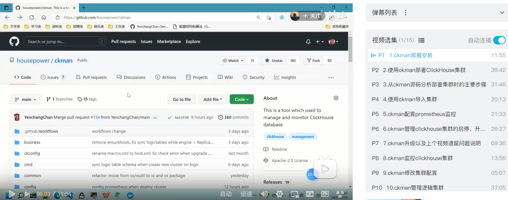Click the Watch repository button
508x200 pixels.
[x=233, y=61]
